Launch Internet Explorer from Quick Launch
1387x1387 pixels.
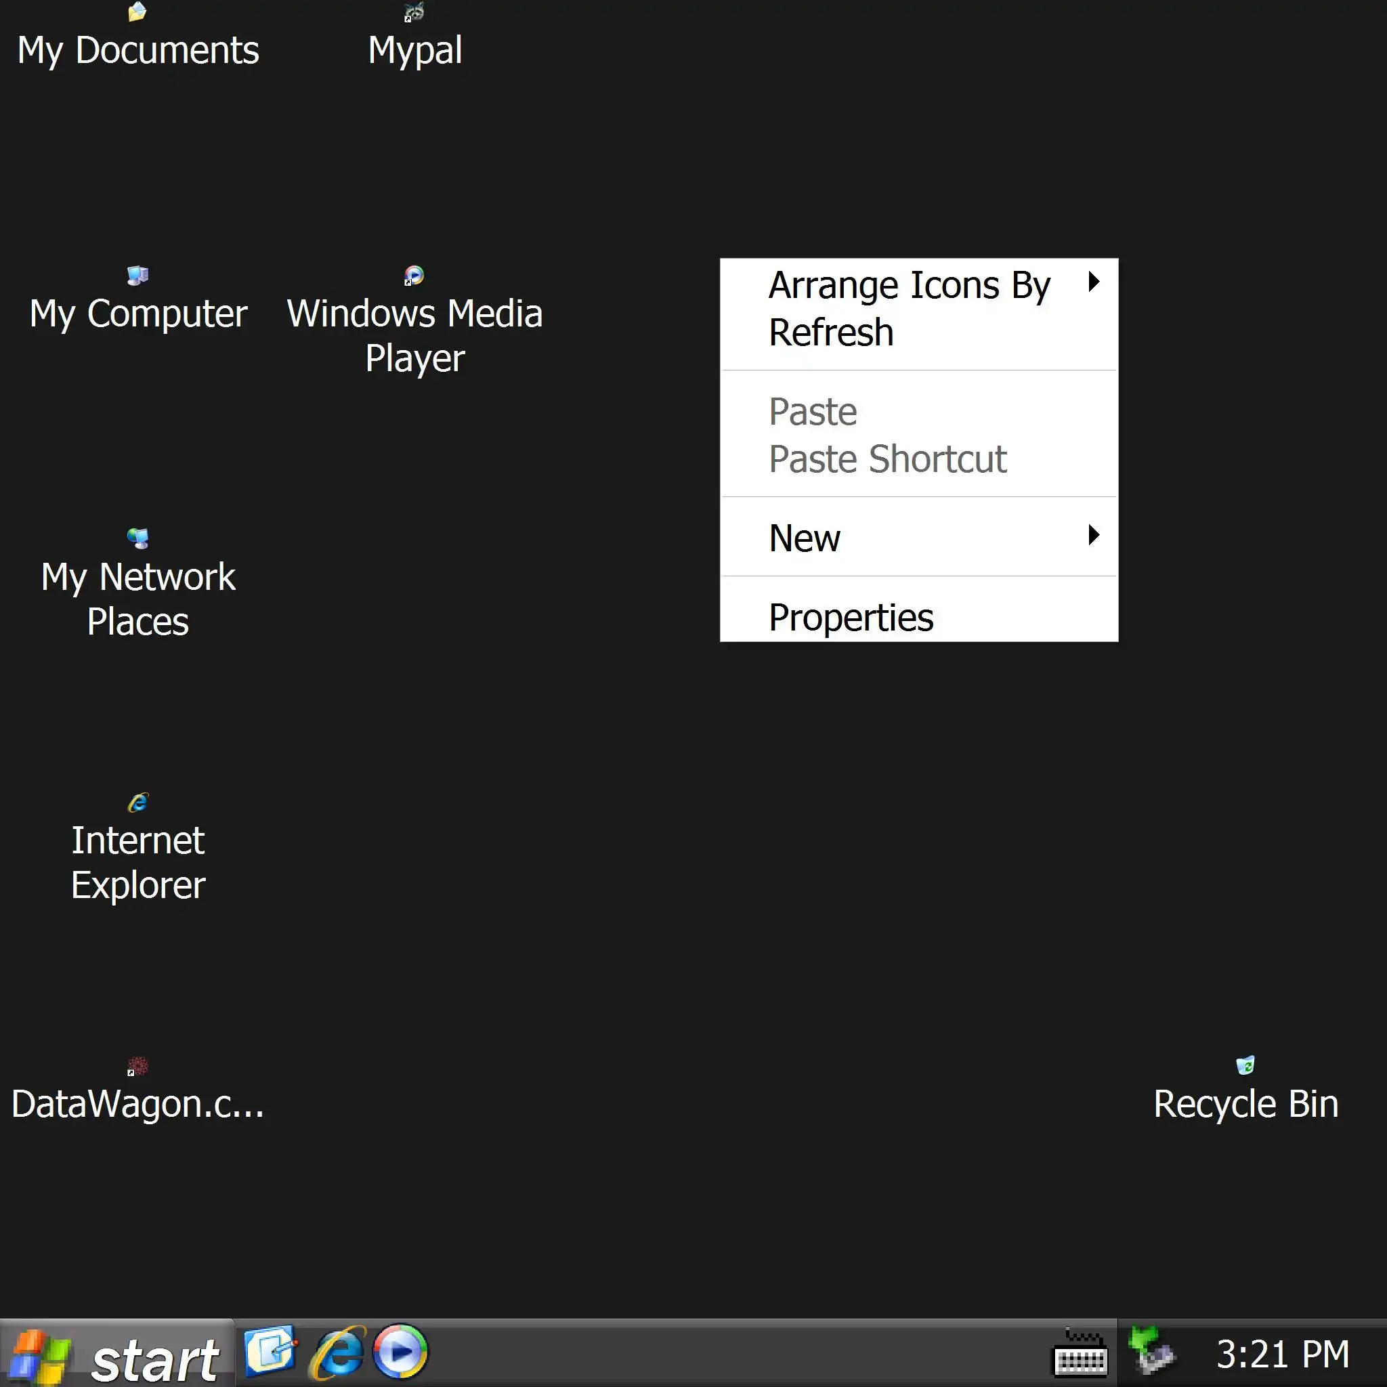(336, 1352)
